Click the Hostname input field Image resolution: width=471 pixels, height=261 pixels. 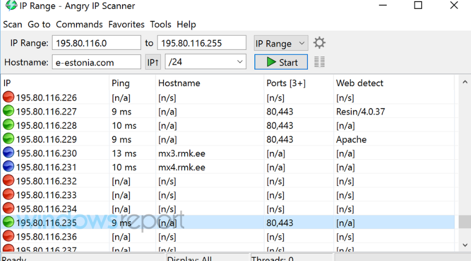96,62
